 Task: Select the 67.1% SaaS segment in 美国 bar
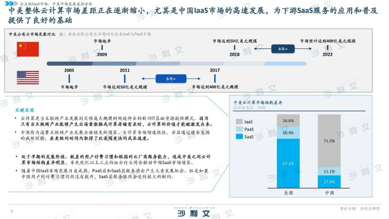[x=288, y=163]
